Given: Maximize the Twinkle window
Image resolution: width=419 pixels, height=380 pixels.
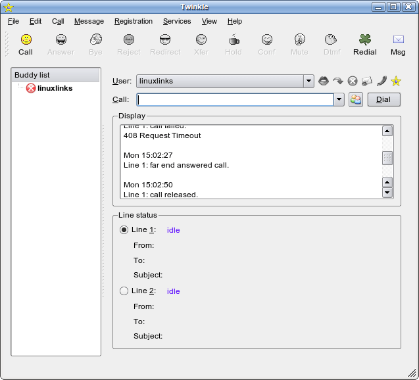Looking at the screenshot, I should coord(393,7).
